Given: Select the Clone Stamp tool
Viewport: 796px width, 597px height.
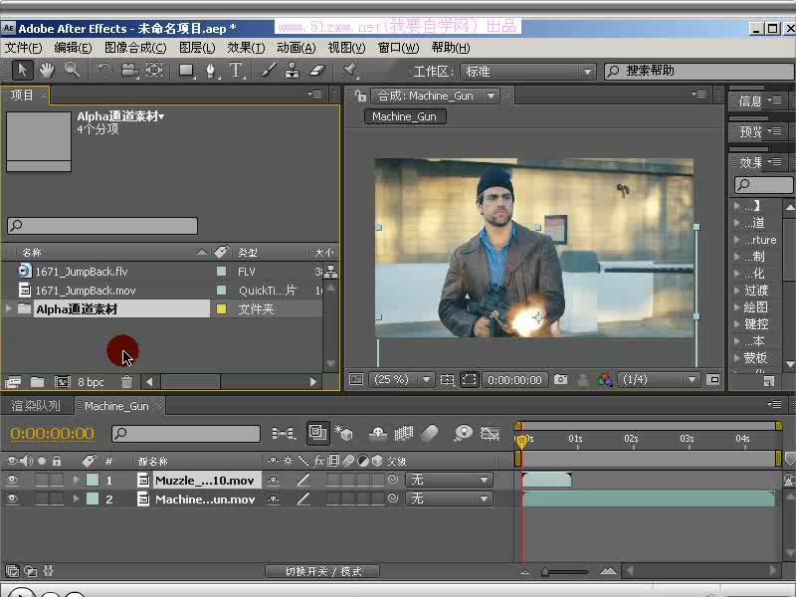Looking at the screenshot, I should click(293, 71).
